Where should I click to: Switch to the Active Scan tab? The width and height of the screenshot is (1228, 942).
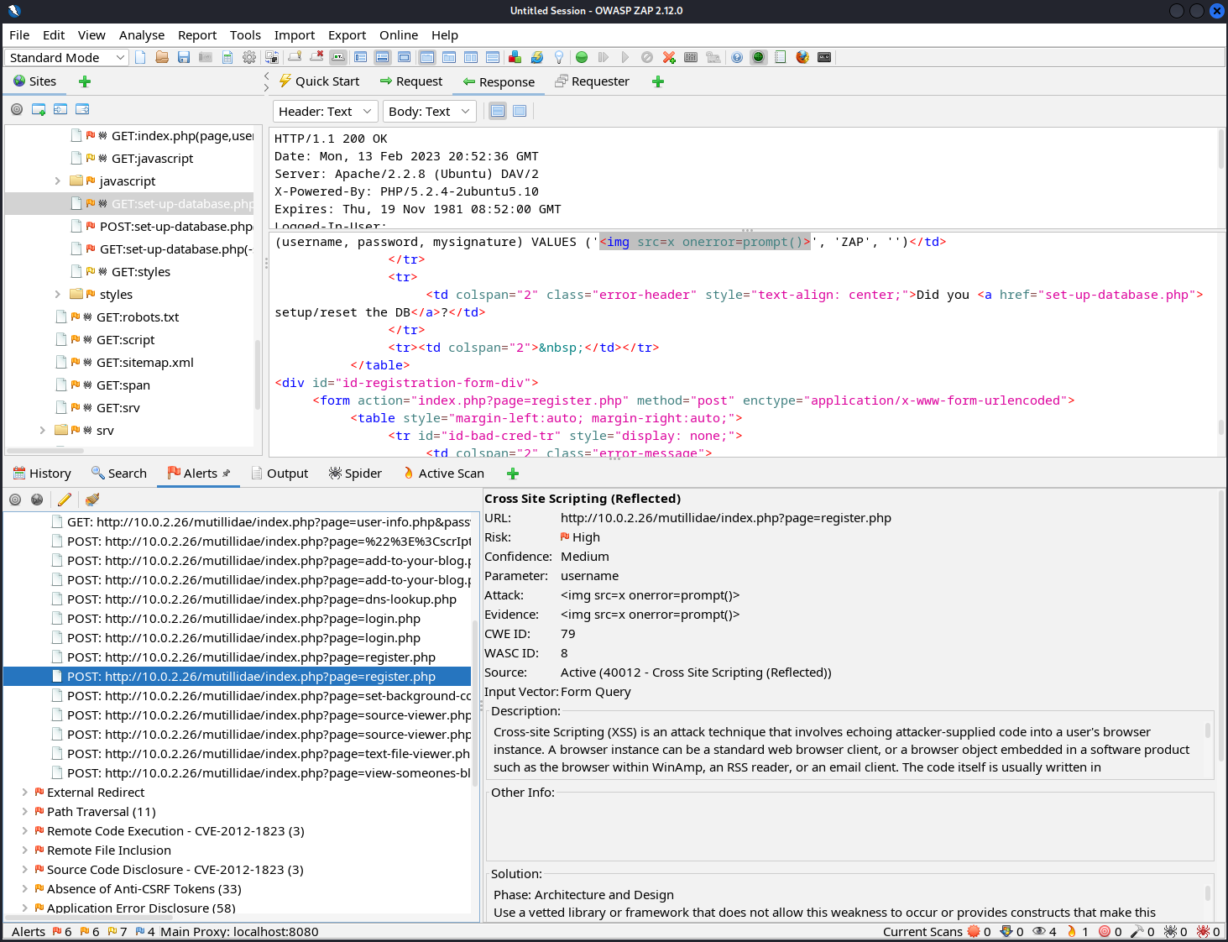coord(443,474)
